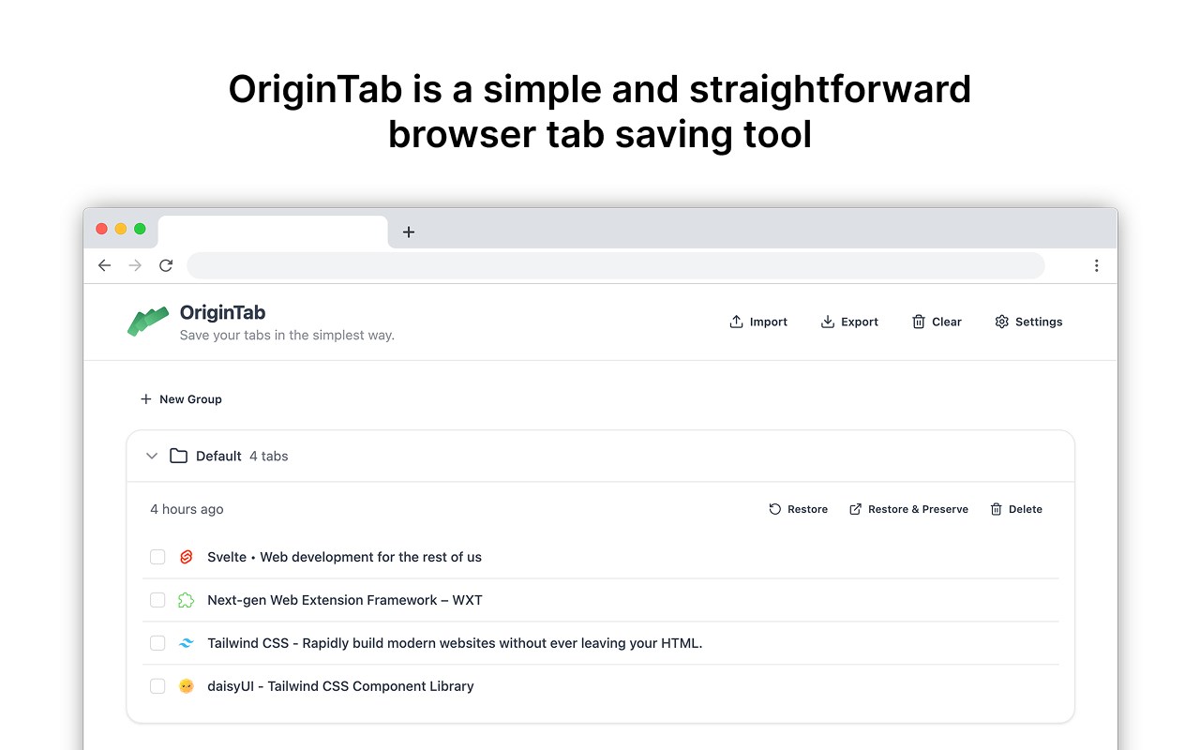This screenshot has height=750, width=1200.
Task: Select the Tailwind CSS tab checkbox
Action: coord(157,643)
